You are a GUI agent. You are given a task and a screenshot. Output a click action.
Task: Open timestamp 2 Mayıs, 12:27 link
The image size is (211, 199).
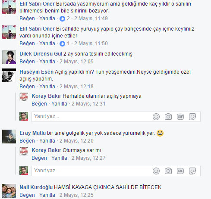pyautogui.click(x=88, y=158)
